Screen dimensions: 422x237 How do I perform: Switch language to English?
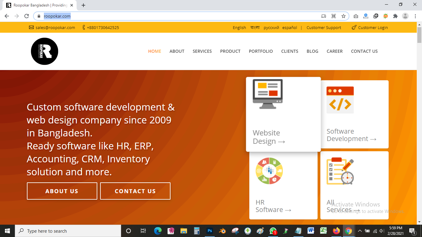coord(239,27)
